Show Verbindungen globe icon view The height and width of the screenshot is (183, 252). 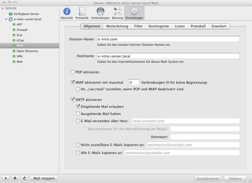[x=100, y=11]
